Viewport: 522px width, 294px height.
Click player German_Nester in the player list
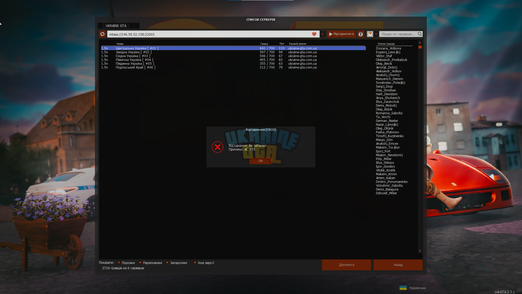click(x=387, y=121)
